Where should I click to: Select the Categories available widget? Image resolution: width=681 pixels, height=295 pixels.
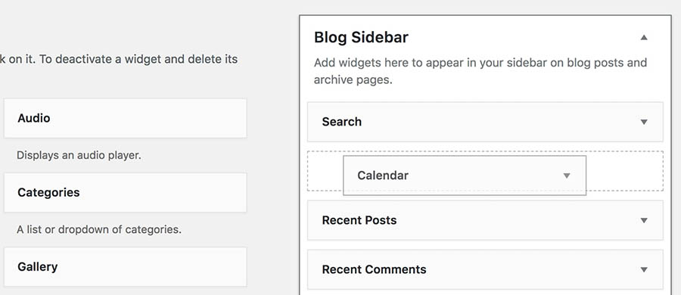126,192
